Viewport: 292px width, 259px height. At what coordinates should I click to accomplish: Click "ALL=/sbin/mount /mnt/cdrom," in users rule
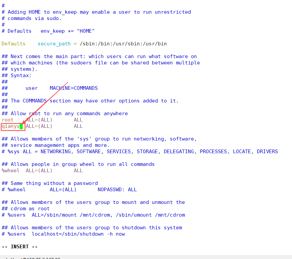(72, 215)
